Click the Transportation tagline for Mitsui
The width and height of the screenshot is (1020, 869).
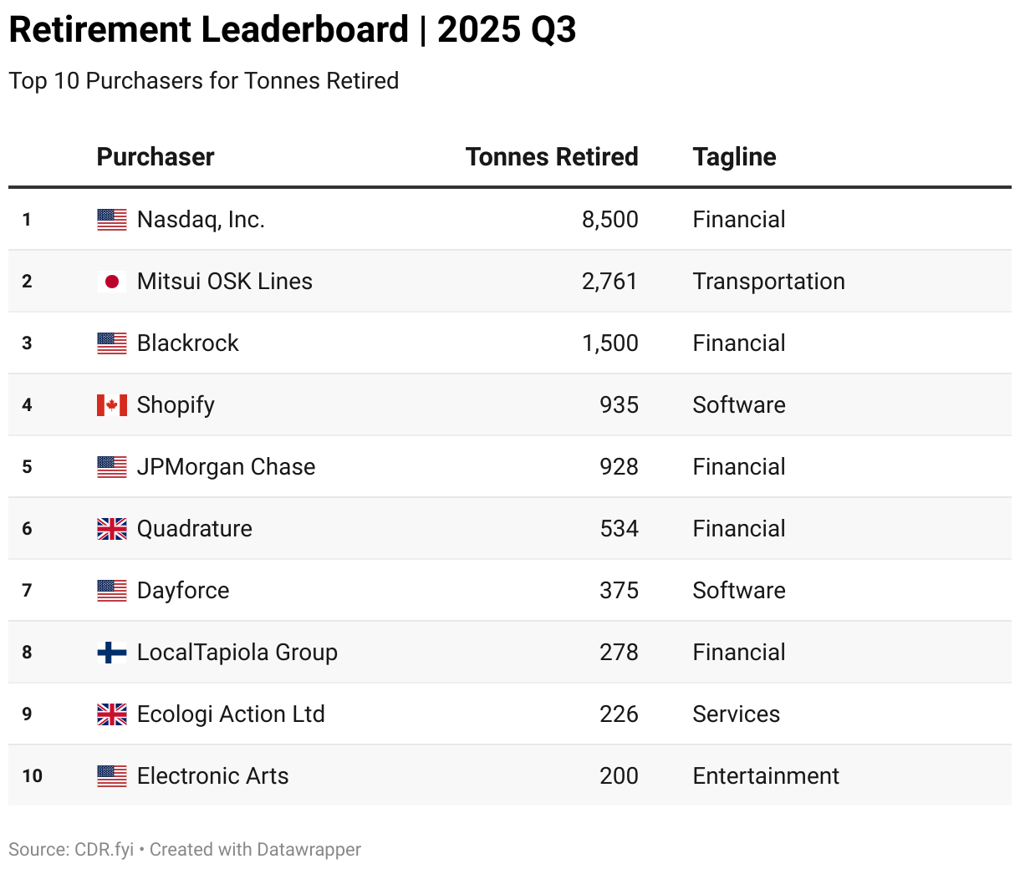[768, 282]
